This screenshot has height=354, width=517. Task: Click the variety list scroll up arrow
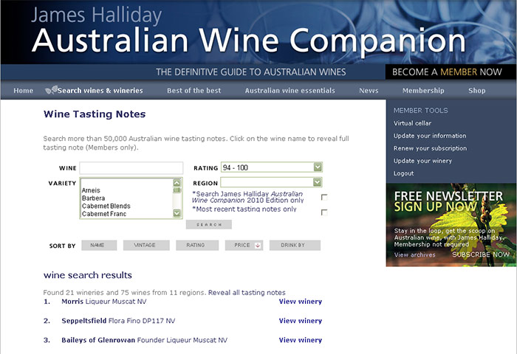(x=177, y=183)
